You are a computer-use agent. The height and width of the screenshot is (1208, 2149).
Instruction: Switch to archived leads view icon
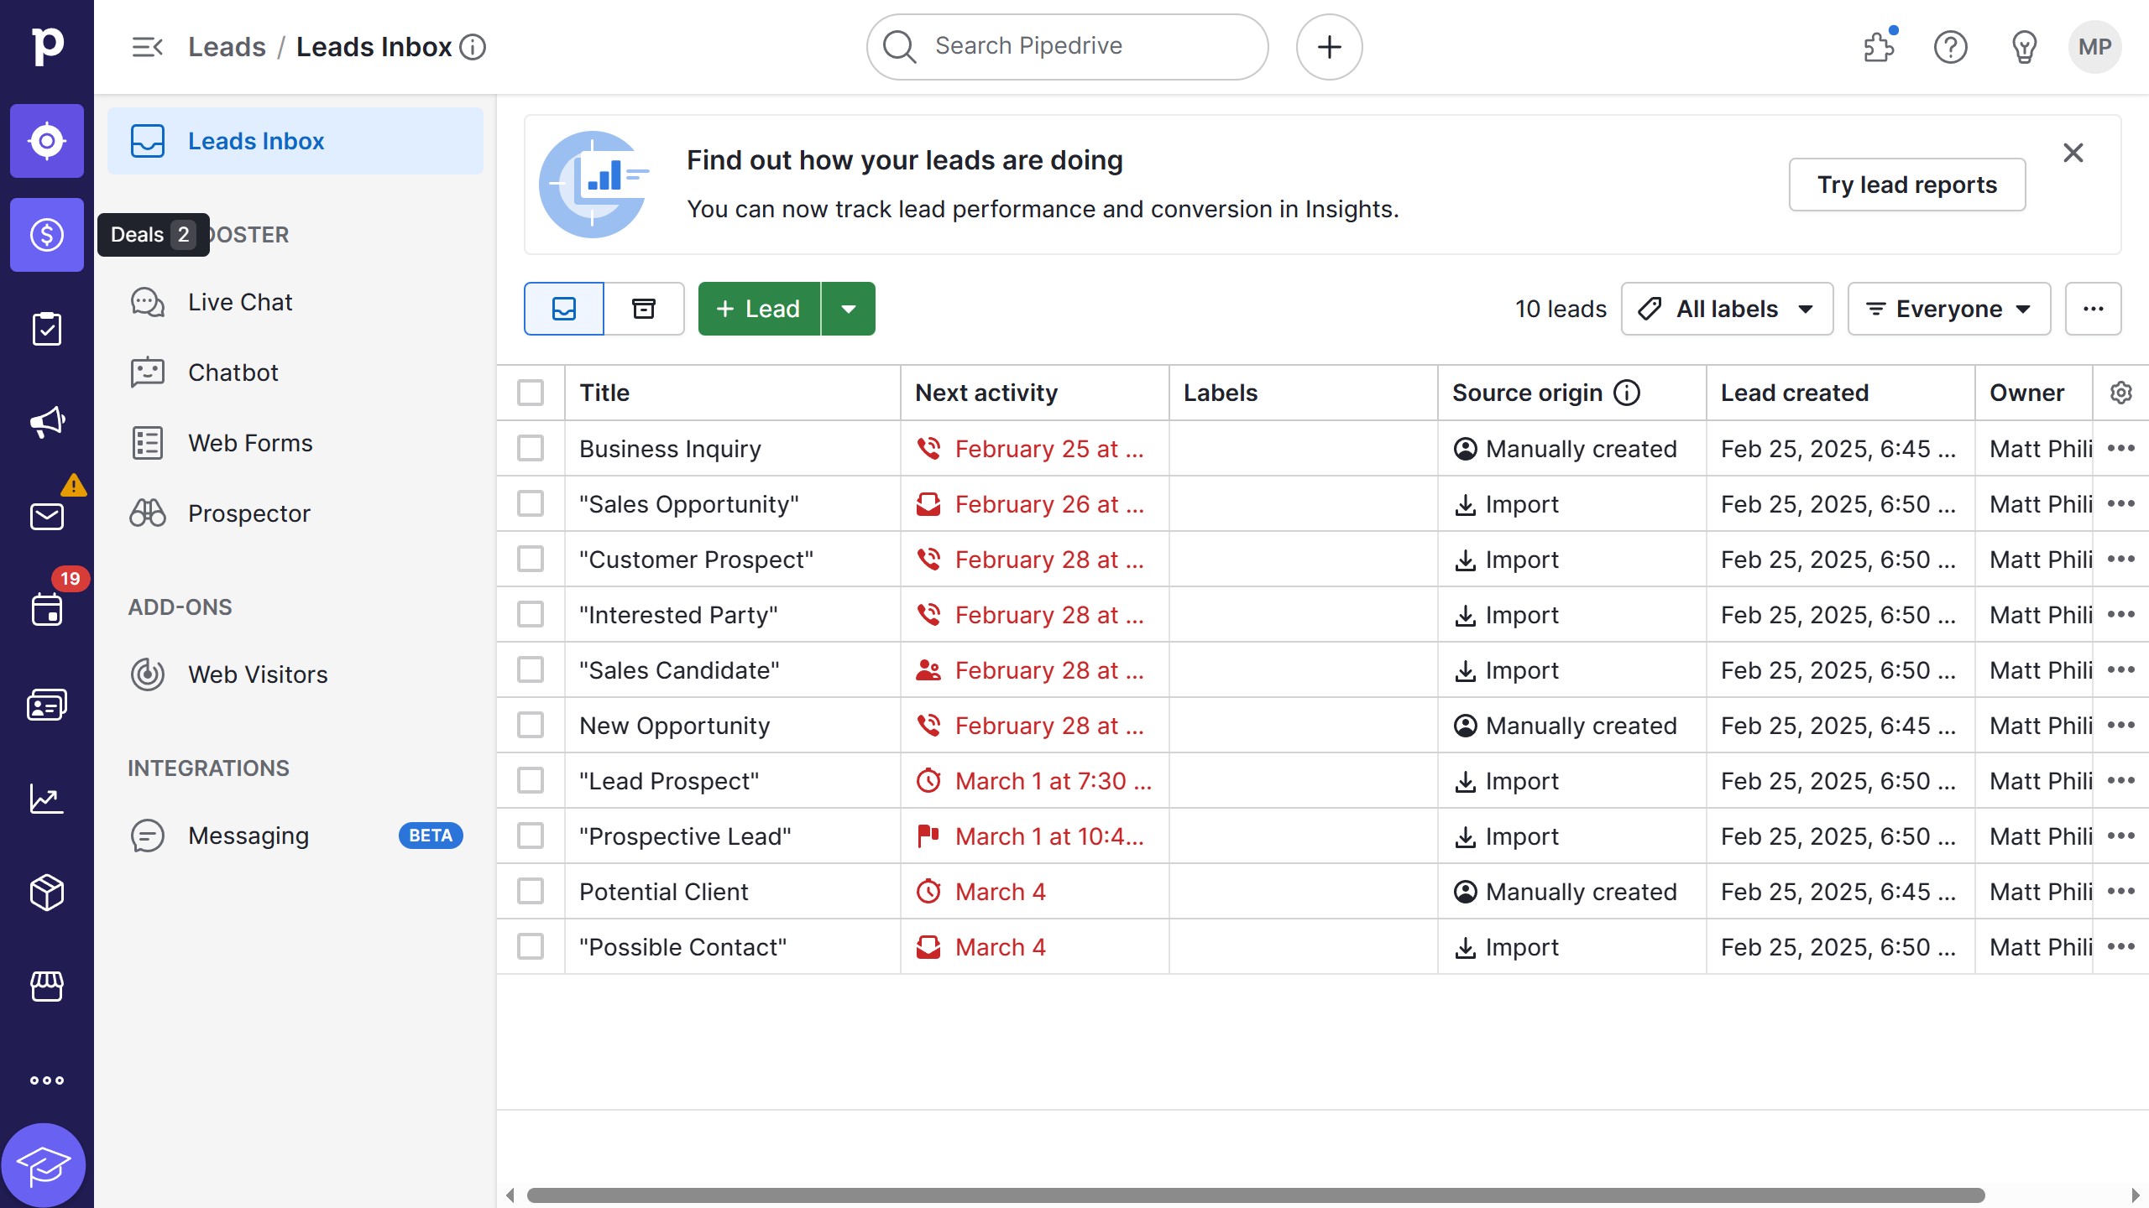point(644,309)
